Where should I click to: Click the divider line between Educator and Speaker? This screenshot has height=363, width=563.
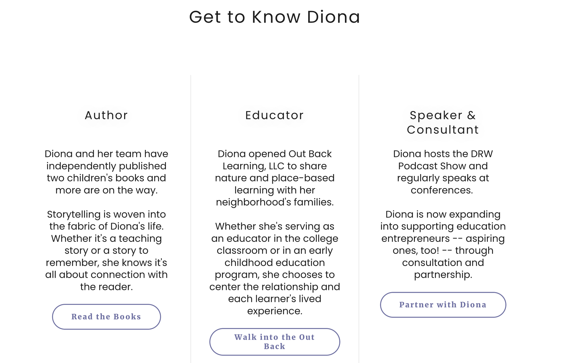point(359,219)
